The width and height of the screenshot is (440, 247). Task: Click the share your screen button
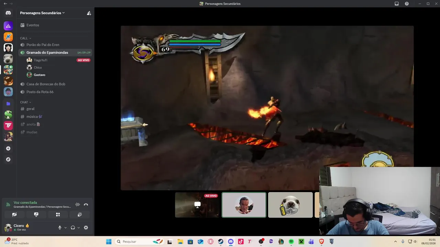[x=36, y=214]
